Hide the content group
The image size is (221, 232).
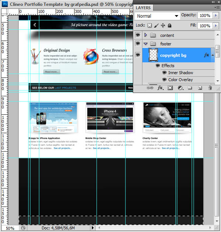click(138, 35)
